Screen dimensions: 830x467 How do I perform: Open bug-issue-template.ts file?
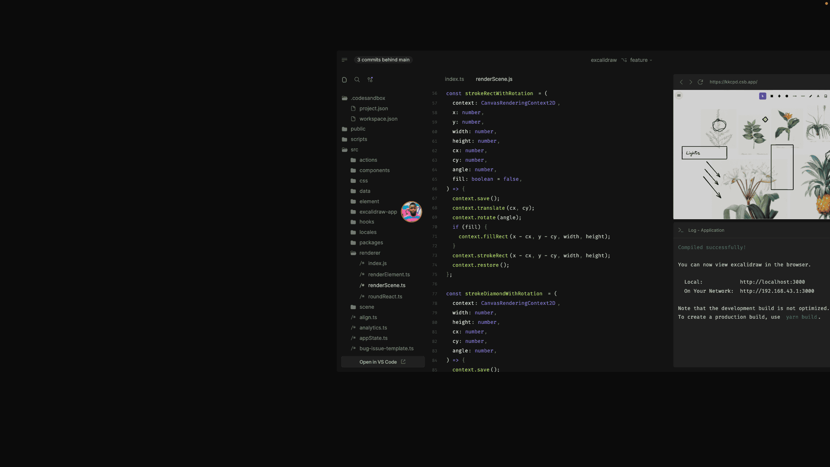[x=382, y=349]
